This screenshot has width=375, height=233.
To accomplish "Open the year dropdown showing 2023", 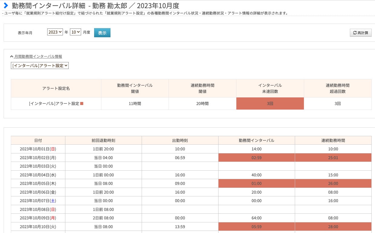I will click(x=55, y=32).
